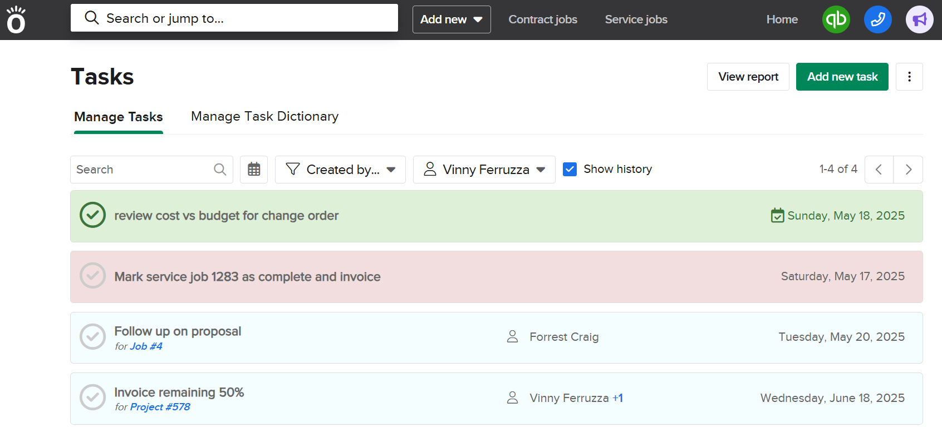Mark 'Follow up on proposal' task complete
This screenshot has height=447, width=942.
click(93, 337)
